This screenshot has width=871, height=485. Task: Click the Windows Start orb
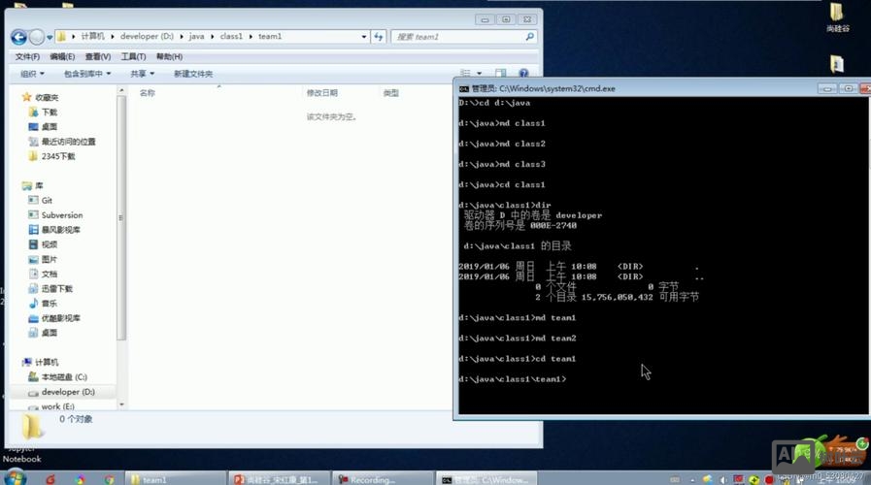coord(15,478)
